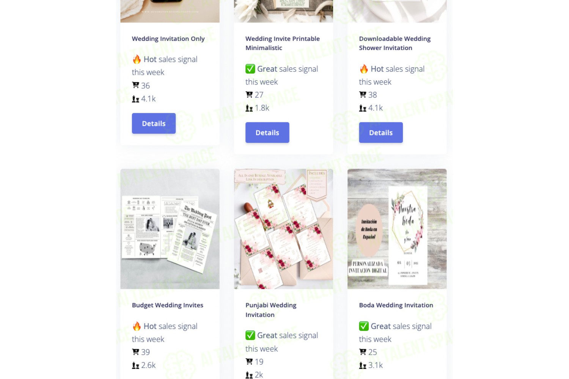This screenshot has height=379, width=569.
Task: Click the competitors icon next to 1.8k
Action: [x=249, y=108]
